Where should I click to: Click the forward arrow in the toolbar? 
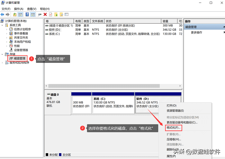pos(8,14)
